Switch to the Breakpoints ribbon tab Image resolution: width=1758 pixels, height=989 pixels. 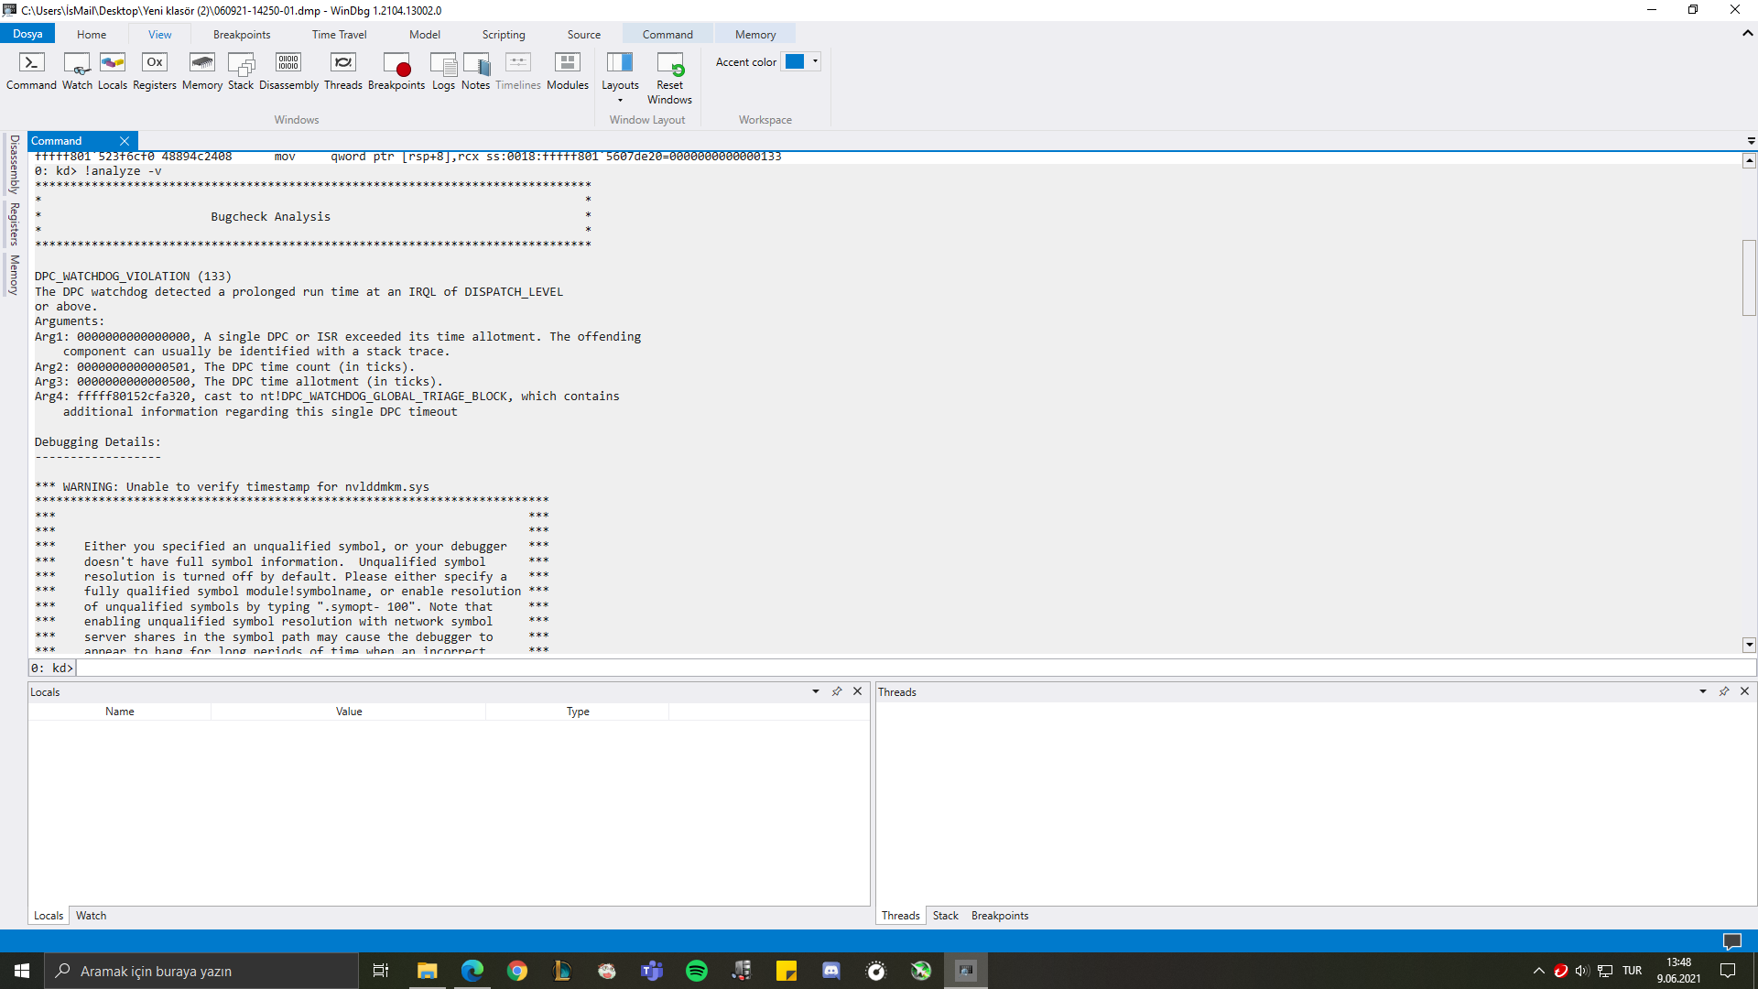click(242, 35)
